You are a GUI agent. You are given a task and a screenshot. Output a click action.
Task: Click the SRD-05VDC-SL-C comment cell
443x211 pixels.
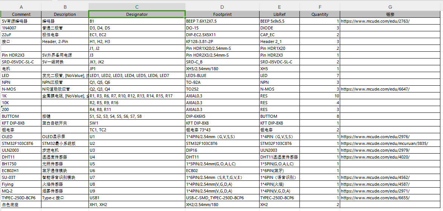21,62
